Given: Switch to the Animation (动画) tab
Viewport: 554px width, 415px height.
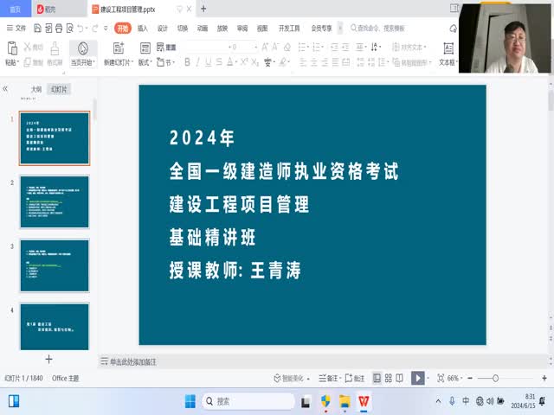Looking at the screenshot, I should click(x=203, y=29).
